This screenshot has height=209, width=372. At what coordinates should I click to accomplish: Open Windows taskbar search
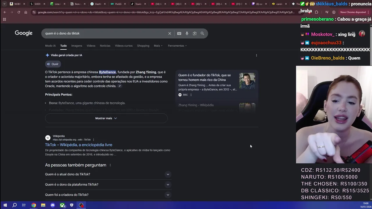15,205
